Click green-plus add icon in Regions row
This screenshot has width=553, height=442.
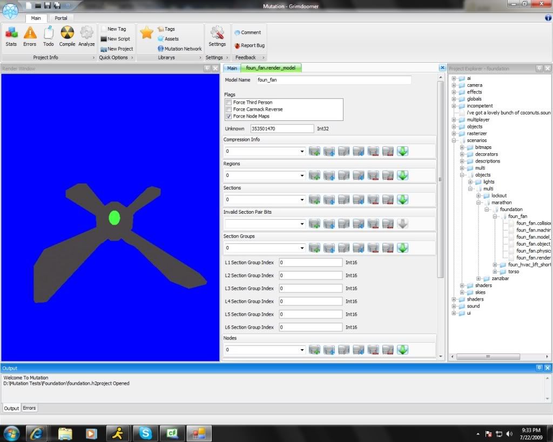tap(314, 175)
